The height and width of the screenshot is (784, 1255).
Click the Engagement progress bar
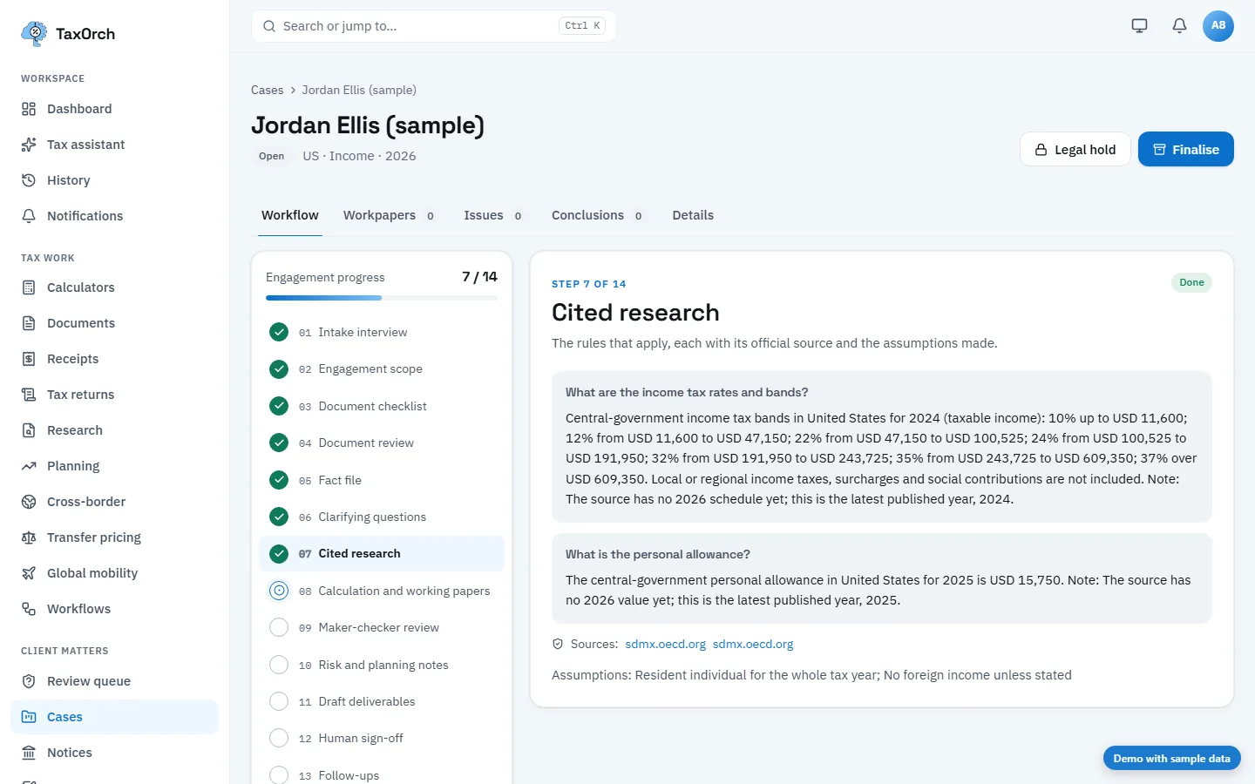(x=382, y=298)
